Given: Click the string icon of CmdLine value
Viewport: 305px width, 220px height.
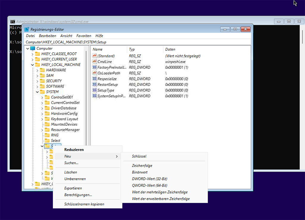Looking at the screenshot, I should 94,62.
